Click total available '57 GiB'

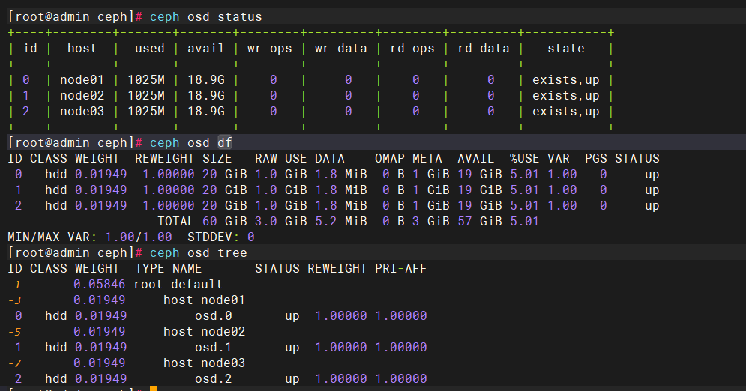[480, 222]
